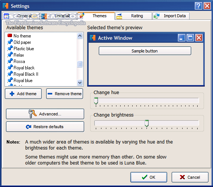Open the Advanced theme options
The image size is (213, 187).
45,114
